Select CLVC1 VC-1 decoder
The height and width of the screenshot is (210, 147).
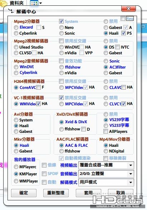coord(106,104)
